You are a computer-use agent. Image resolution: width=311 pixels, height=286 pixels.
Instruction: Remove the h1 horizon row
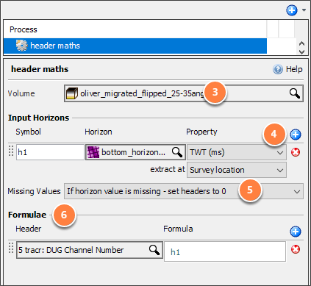(296, 152)
